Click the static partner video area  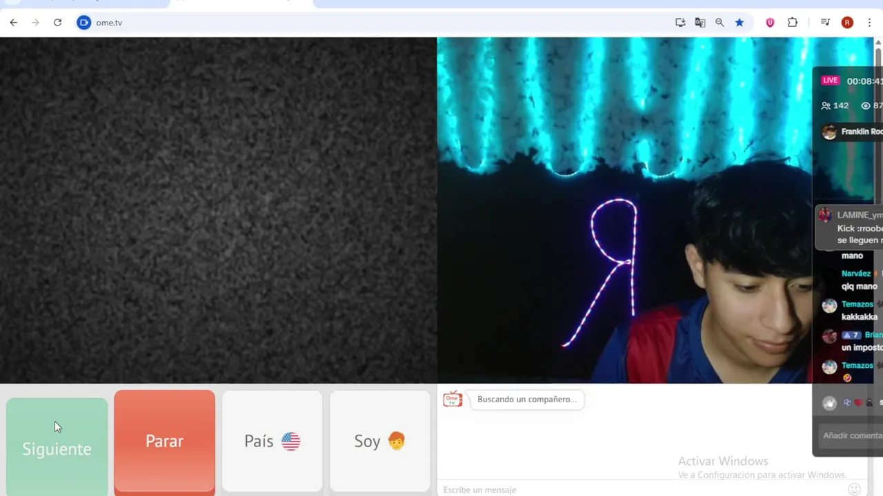point(218,210)
